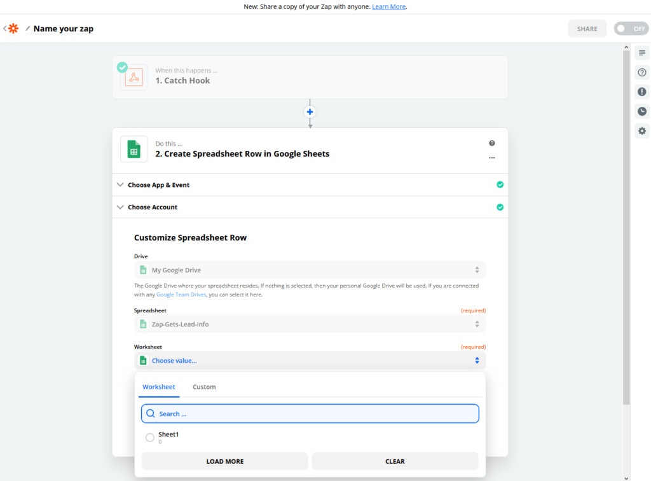651x481 pixels.
Task: Click the LOAD MORE button
Action: pos(225,461)
